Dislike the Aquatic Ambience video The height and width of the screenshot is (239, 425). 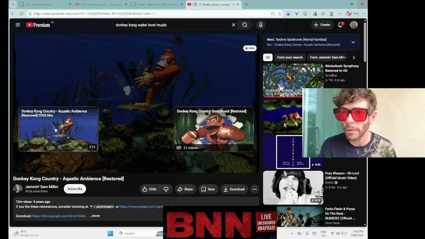click(x=166, y=189)
